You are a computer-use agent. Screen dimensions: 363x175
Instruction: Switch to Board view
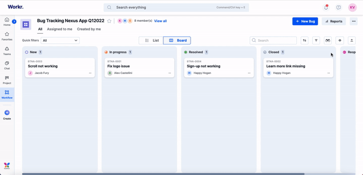pos(177,40)
